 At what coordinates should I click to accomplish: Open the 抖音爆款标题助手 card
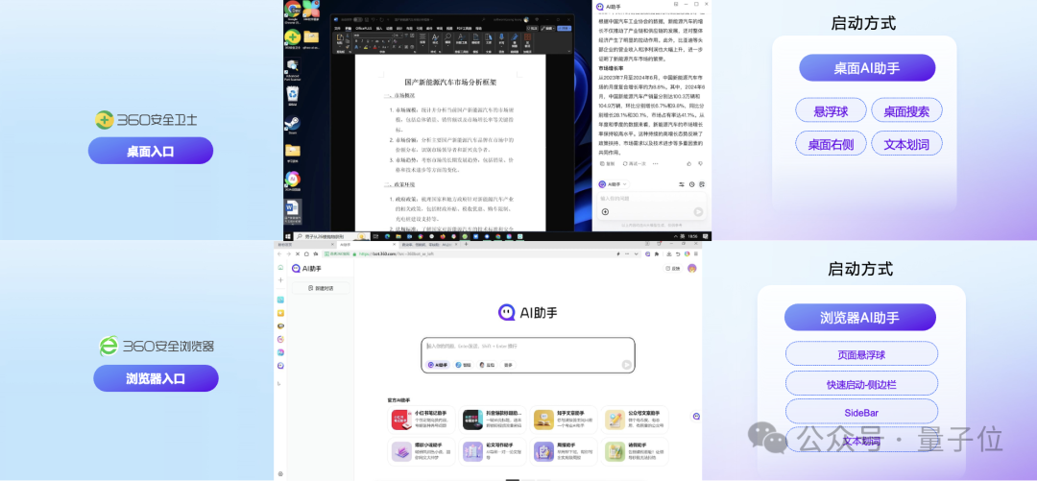(x=493, y=421)
